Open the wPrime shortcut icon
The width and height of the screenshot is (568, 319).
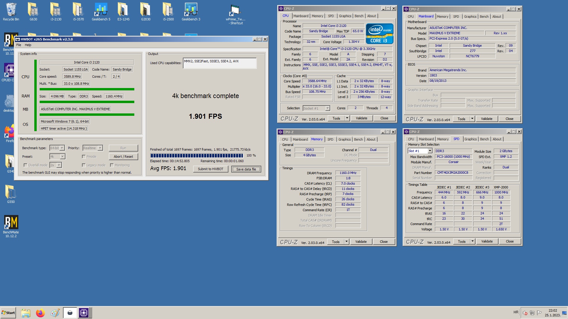235,14
